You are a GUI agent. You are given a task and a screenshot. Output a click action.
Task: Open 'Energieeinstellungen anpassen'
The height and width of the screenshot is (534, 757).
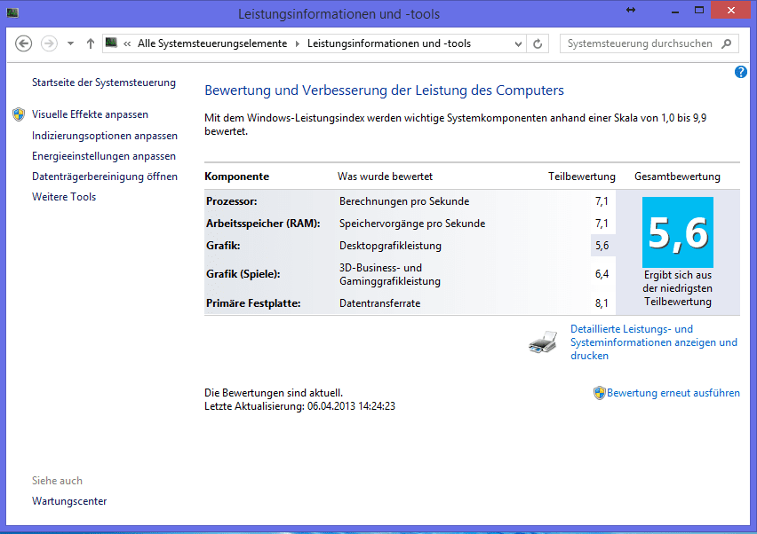pyautogui.click(x=104, y=156)
